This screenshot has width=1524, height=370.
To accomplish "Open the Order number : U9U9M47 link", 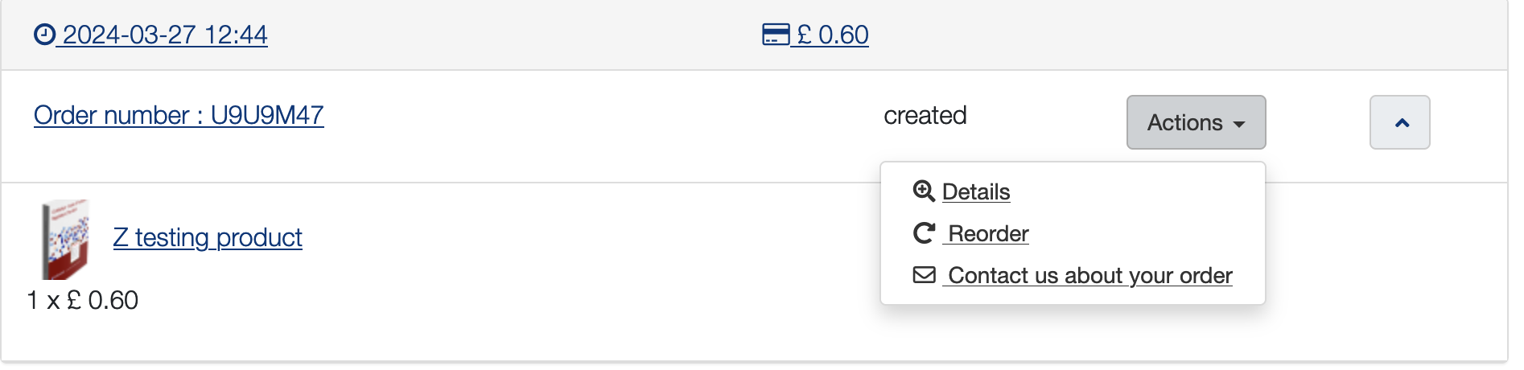I will click(x=179, y=115).
